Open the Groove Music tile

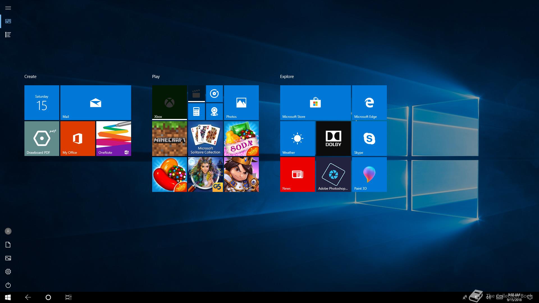pyautogui.click(x=214, y=94)
